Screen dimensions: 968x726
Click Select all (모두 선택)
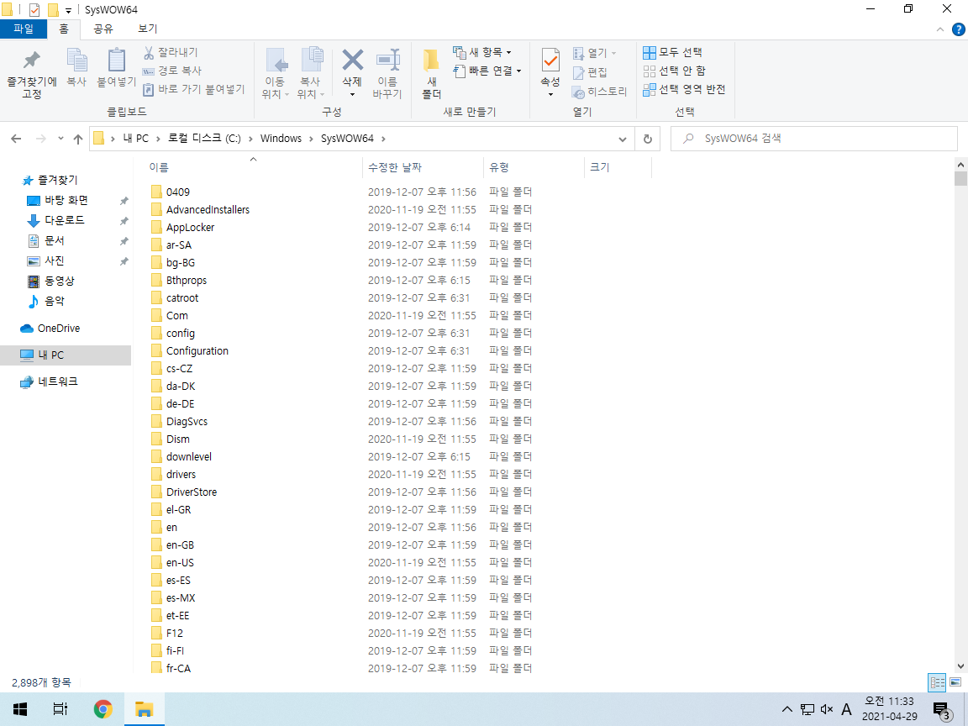pos(672,52)
